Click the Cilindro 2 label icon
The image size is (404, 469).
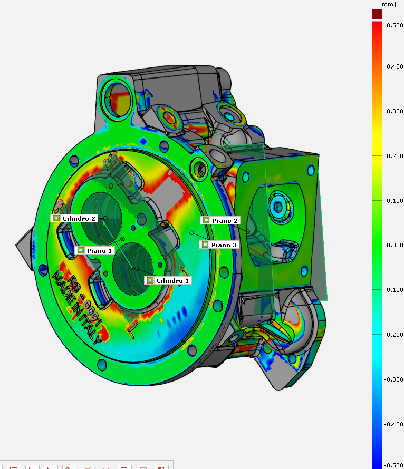(x=56, y=218)
